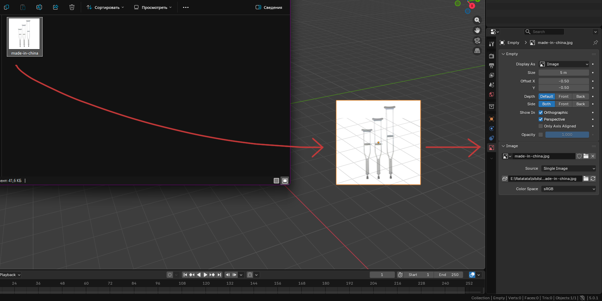The width and height of the screenshot is (602, 301).
Task: Click the pin icon in properties header
Action: [595, 43]
